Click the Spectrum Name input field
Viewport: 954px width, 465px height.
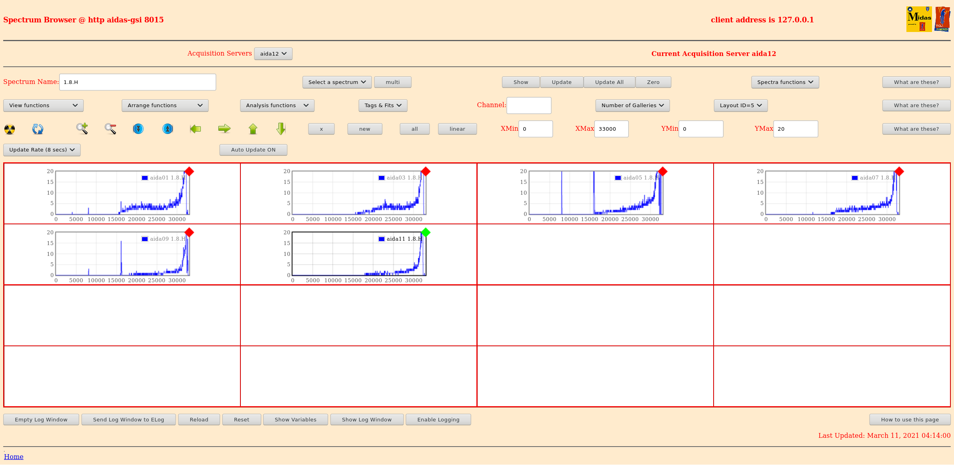tap(138, 82)
